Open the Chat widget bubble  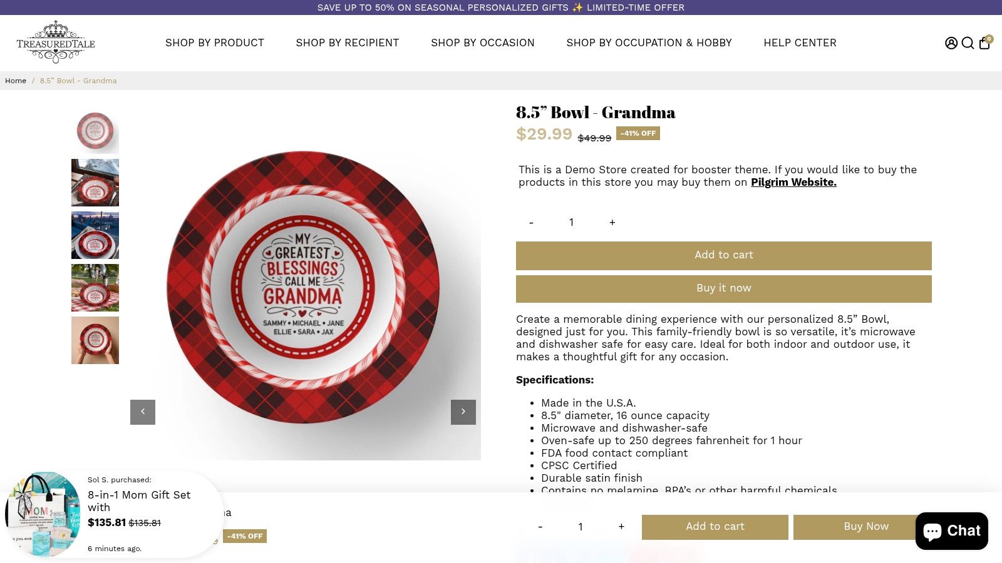[951, 530]
